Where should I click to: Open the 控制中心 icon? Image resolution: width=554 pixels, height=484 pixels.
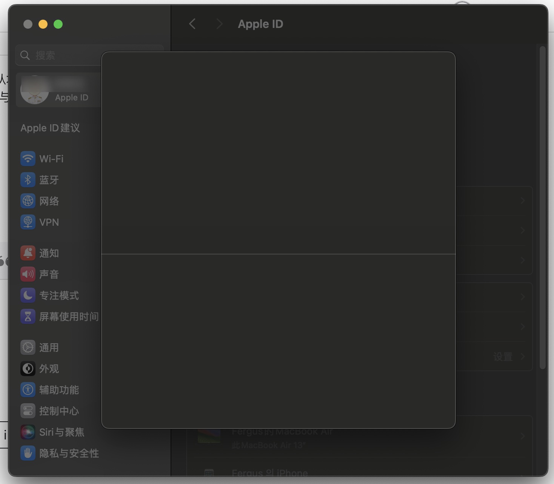(28, 411)
